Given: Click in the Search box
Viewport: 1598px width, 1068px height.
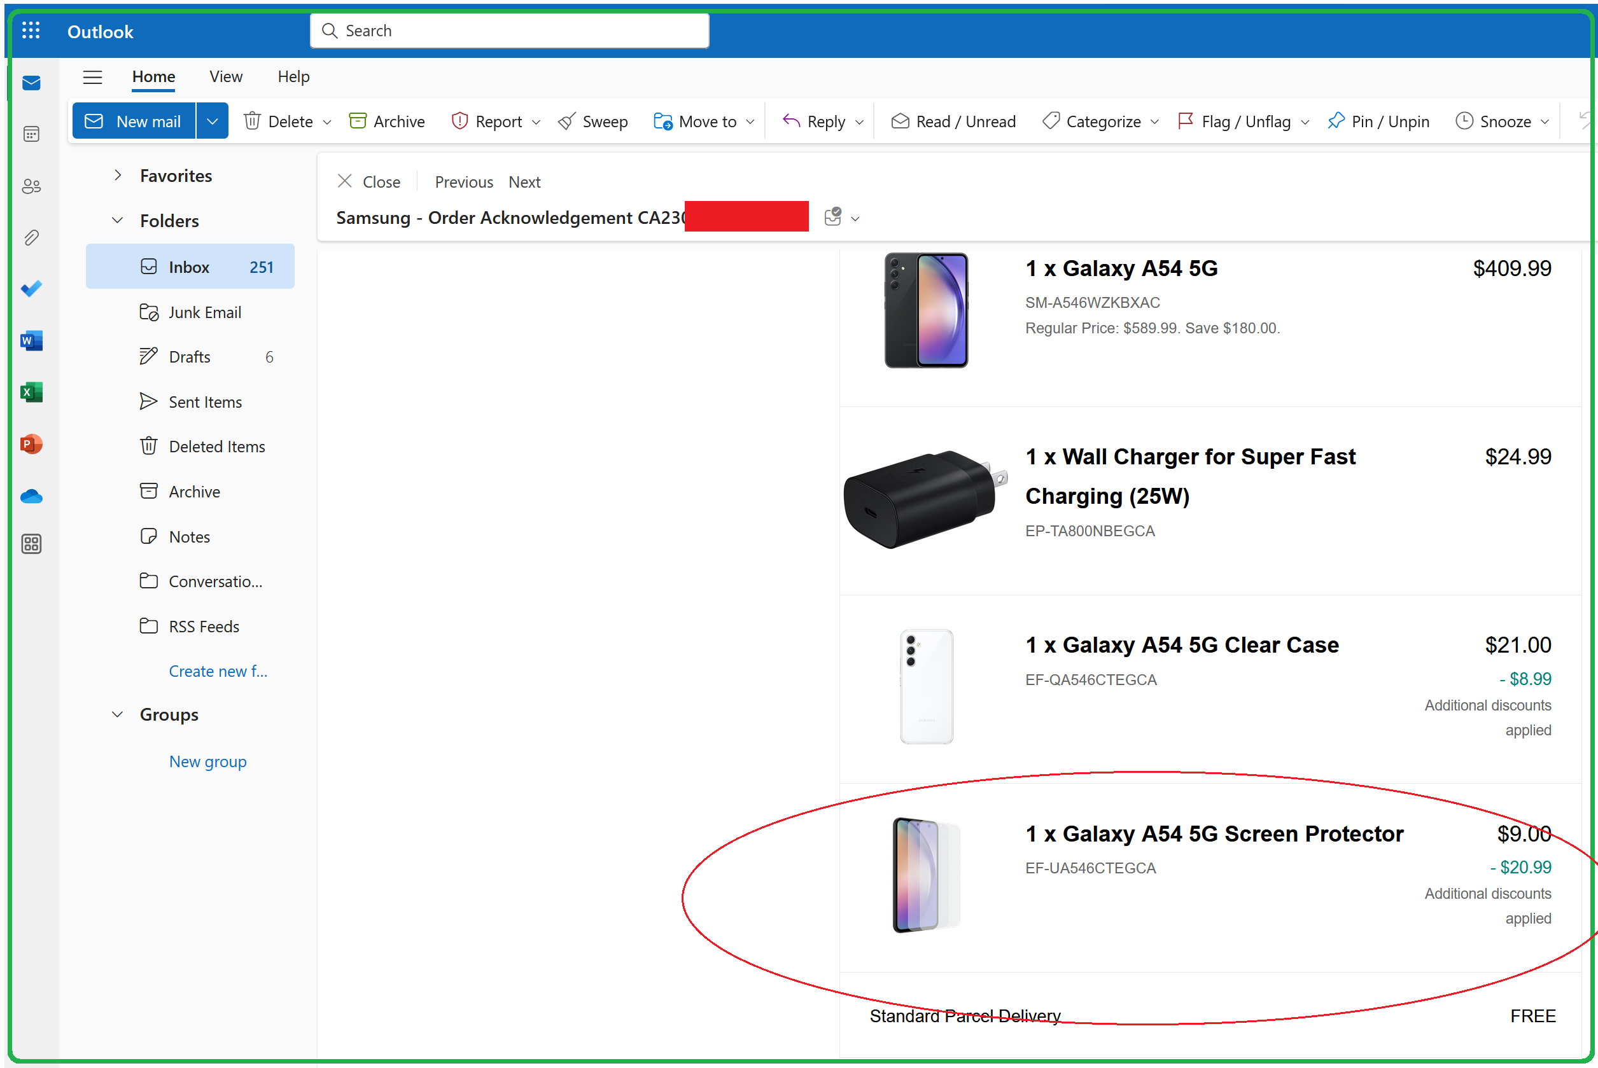Looking at the screenshot, I should click(x=509, y=31).
